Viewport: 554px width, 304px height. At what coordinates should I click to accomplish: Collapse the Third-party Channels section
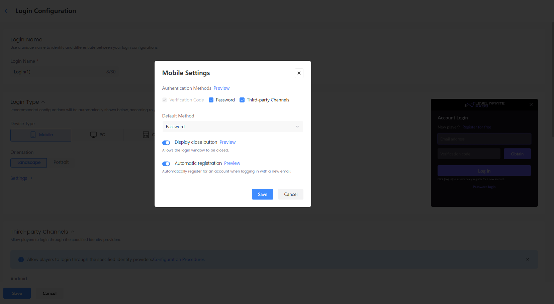click(73, 232)
